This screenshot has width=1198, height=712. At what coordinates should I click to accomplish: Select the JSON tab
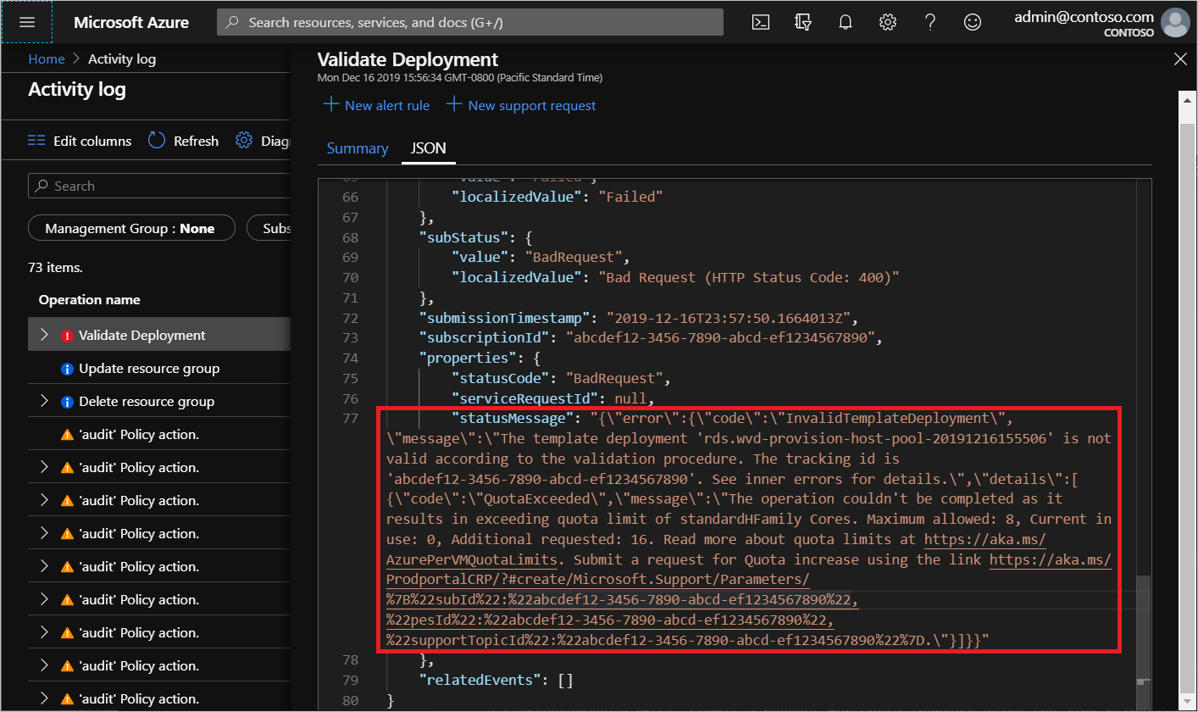[x=428, y=147]
